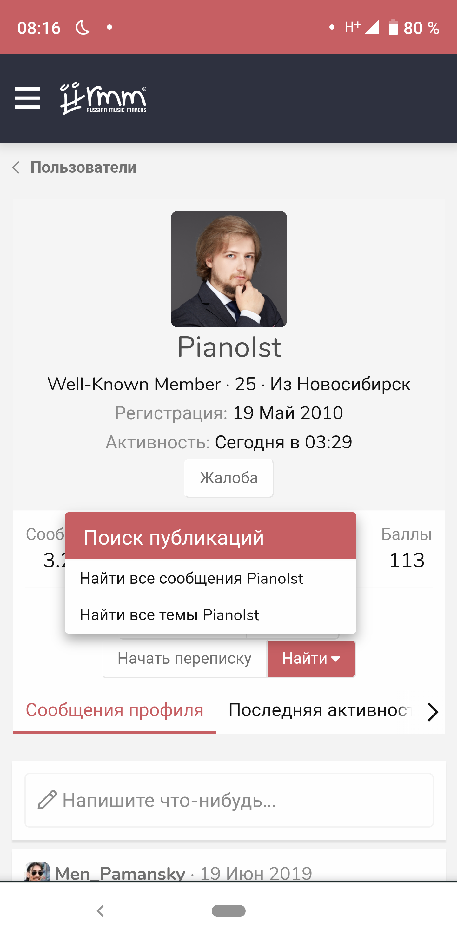Open Men_Pamansky's small avatar

coord(37,872)
